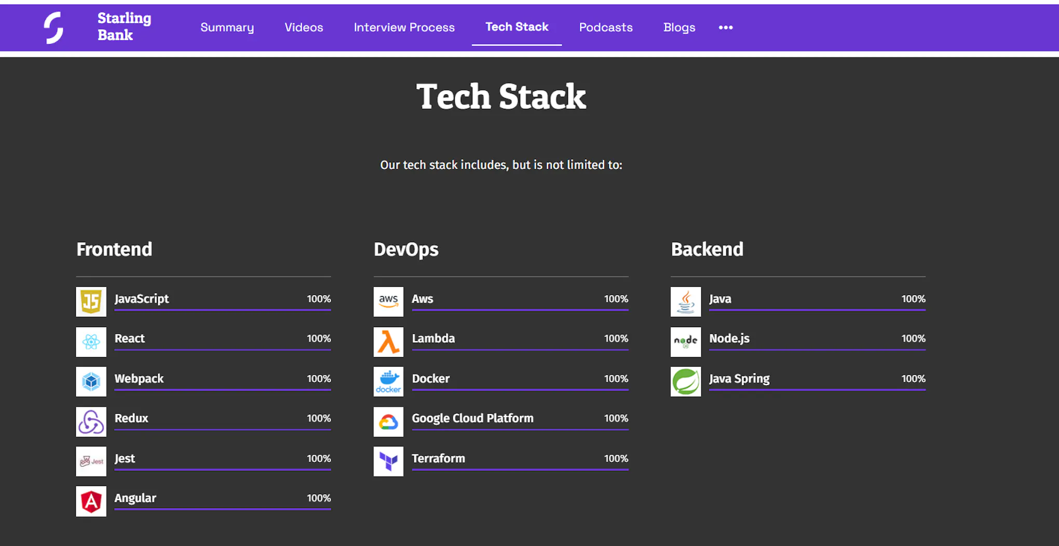Screen dimensions: 1059x546
Task: Expand the more options ellipsis menu
Action: tap(726, 27)
